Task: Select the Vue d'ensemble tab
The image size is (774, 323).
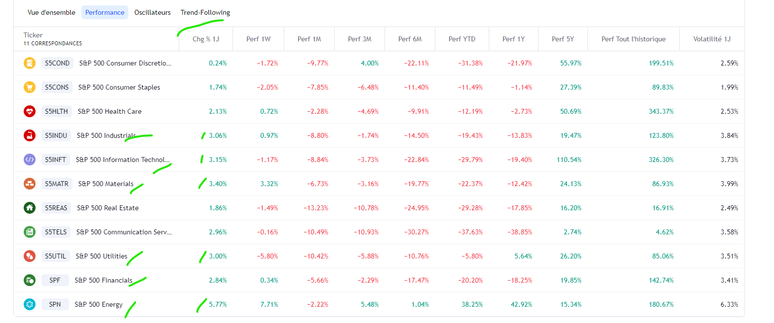Action: coord(51,12)
